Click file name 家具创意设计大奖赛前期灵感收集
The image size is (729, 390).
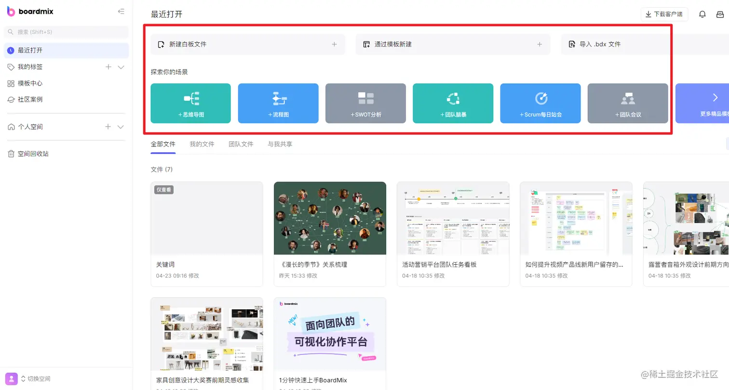(203, 380)
